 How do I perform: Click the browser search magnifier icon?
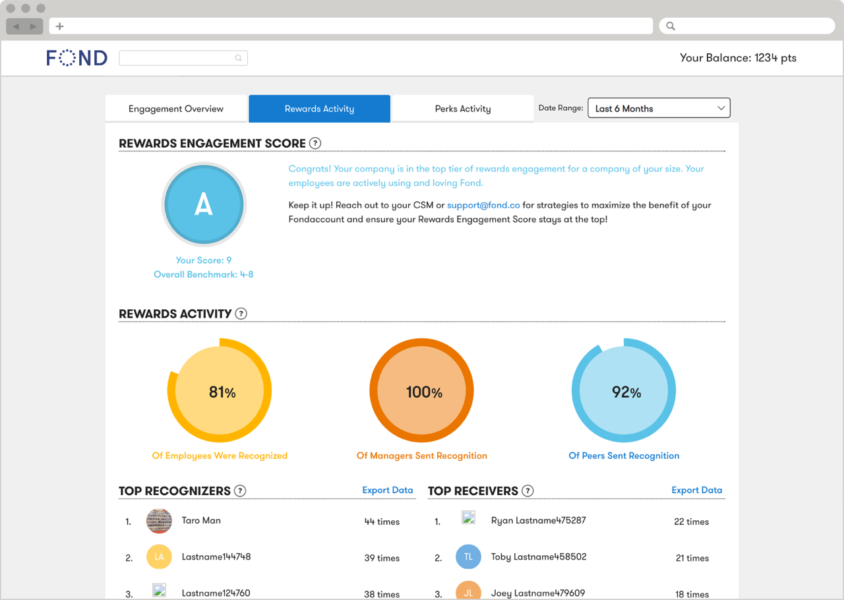(x=671, y=26)
